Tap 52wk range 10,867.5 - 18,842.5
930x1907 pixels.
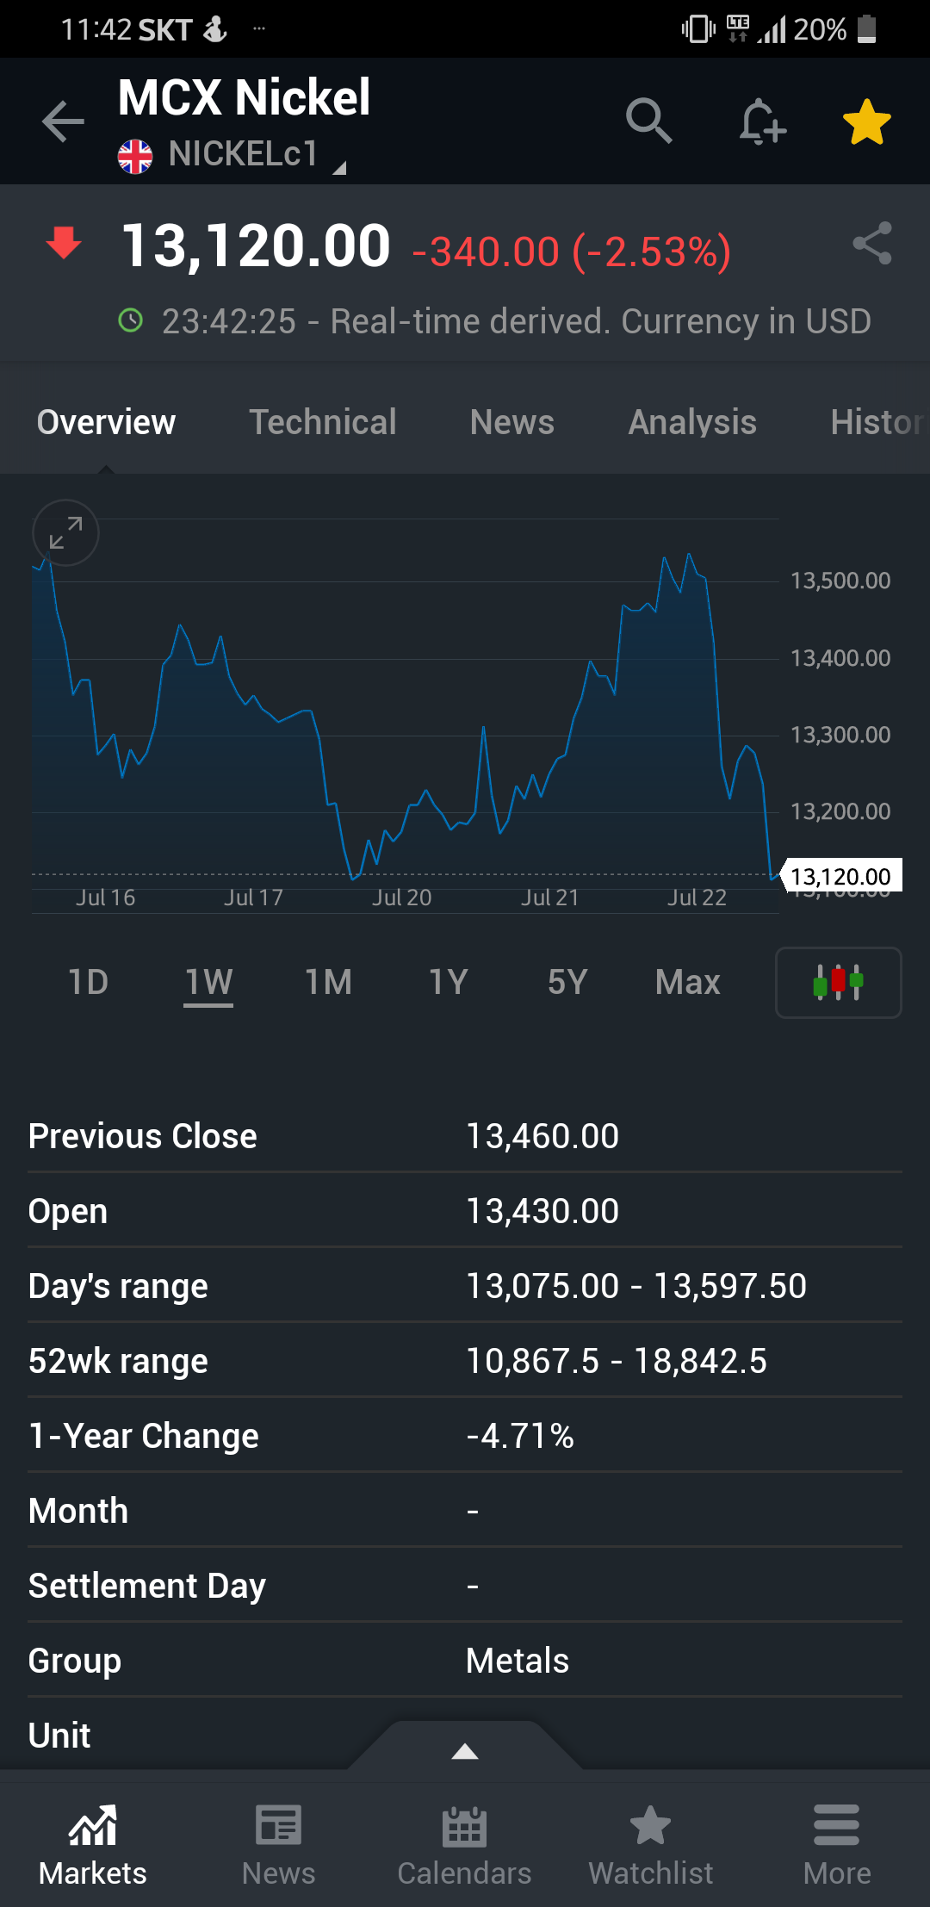[617, 1361]
